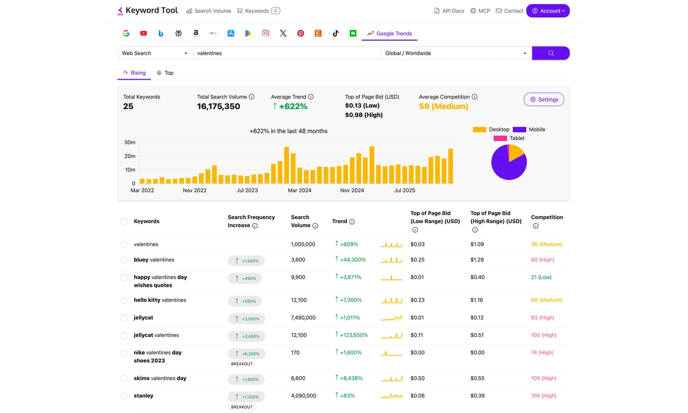Open the X (Twitter) keyword source
The height and width of the screenshot is (413, 688).
click(283, 33)
